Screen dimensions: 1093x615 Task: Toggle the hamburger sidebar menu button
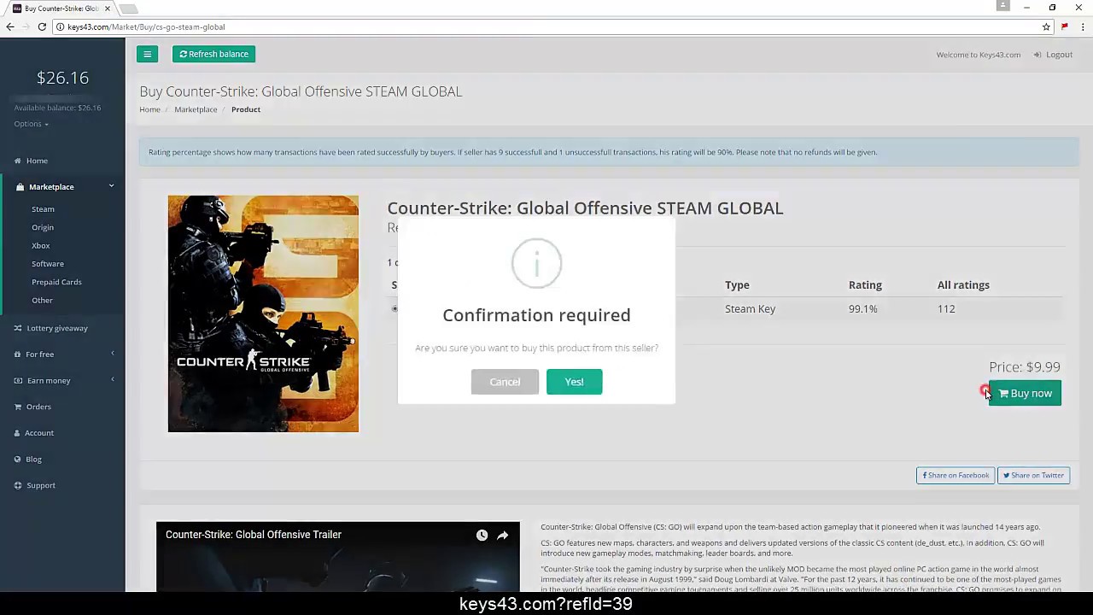(x=147, y=54)
